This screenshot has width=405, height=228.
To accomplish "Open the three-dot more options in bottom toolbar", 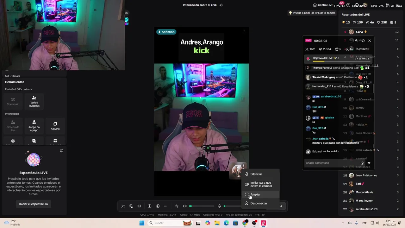I will pyautogui.click(x=165, y=206).
